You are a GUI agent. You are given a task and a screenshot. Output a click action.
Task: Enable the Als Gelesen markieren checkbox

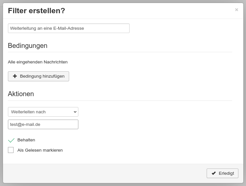point(11,150)
